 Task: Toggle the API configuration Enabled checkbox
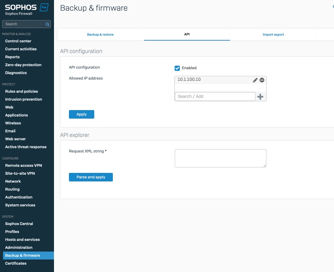click(x=177, y=68)
